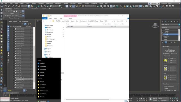Screen dimensions: 181x102
Task: Open the Modifiers menu
Action: click(34, 3)
